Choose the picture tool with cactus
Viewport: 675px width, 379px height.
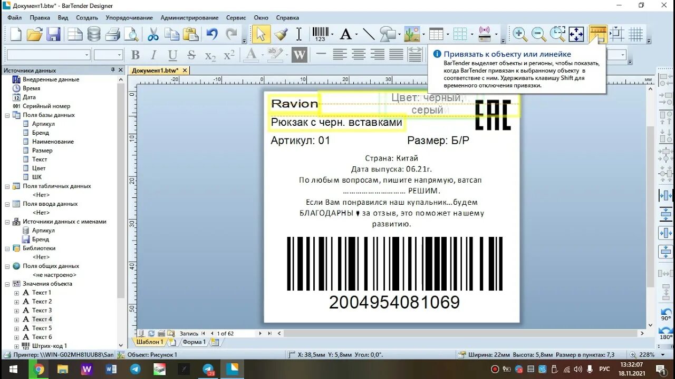click(x=412, y=35)
